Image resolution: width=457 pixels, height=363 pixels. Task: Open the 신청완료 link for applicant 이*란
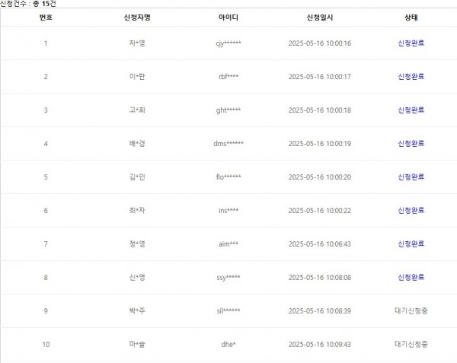(411, 77)
